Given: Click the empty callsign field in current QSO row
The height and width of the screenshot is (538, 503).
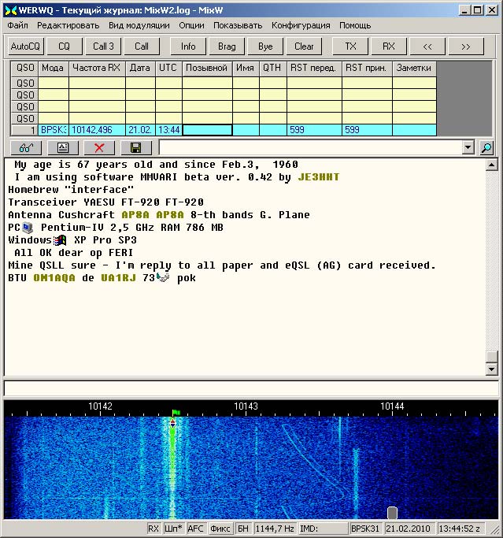Looking at the screenshot, I should coord(207,130).
